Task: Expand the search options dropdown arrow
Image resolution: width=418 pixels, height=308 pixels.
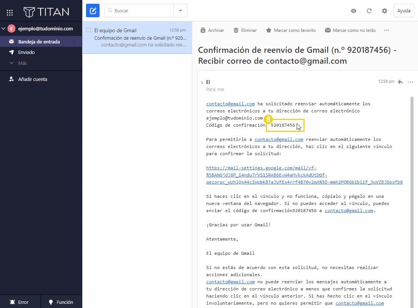Action: (180, 10)
